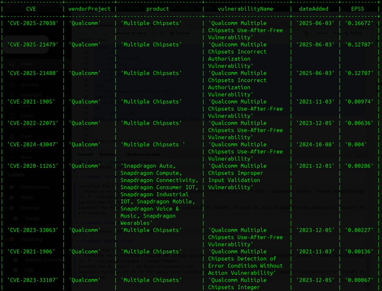Click the EPSS value '0.16672'
The height and width of the screenshot is (291, 382).
coord(359,23)
